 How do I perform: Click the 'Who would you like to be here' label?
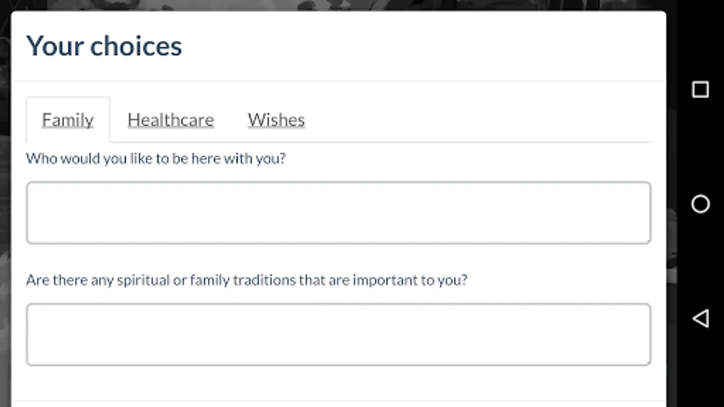[156, 159]
